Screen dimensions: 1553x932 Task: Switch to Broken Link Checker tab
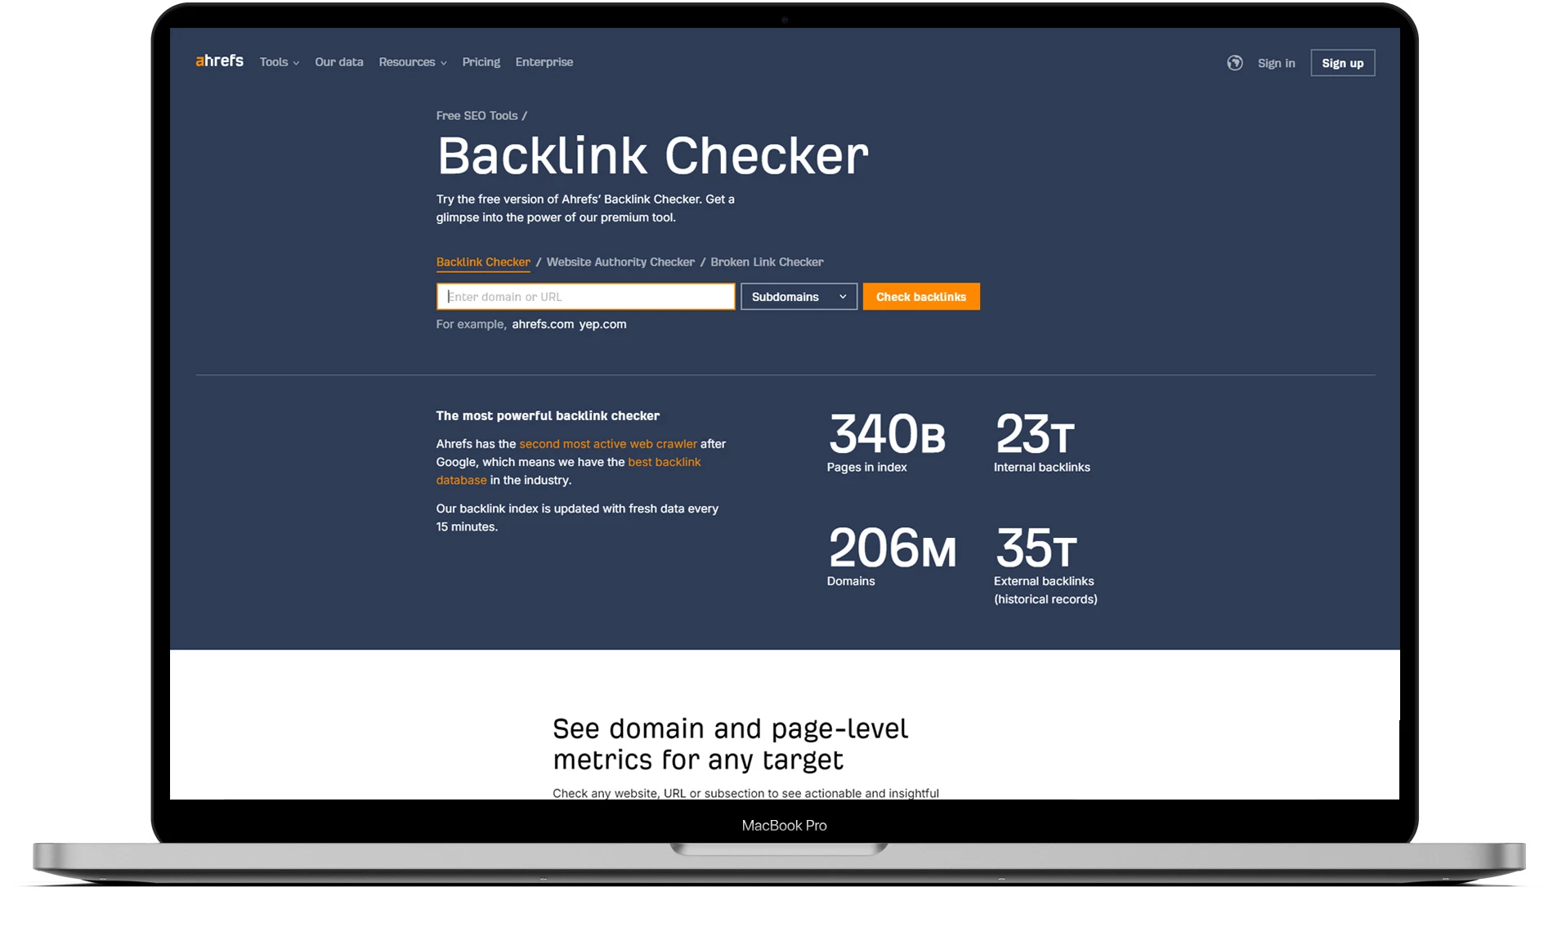coord(767,262)
